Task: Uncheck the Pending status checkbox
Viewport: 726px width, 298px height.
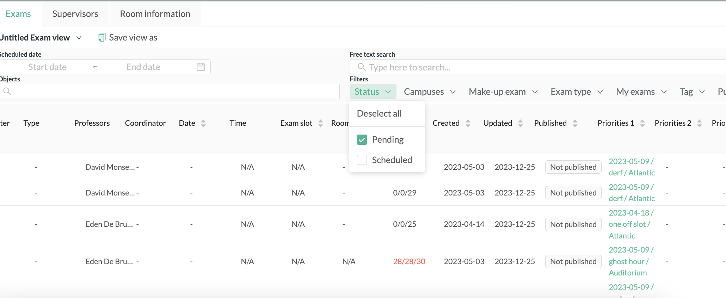Action: click(362, 140)
